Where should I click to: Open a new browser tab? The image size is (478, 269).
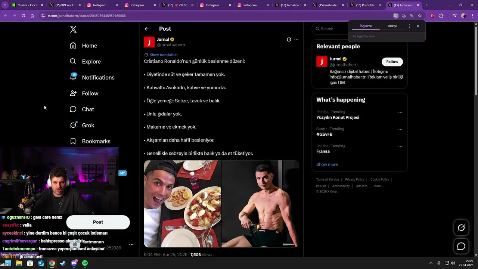point(427,5)
